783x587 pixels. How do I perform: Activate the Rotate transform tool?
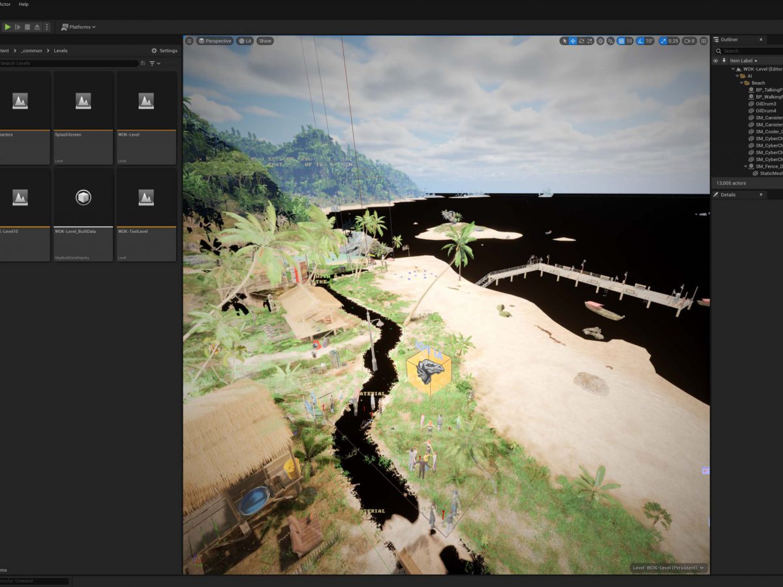(581, 40)
